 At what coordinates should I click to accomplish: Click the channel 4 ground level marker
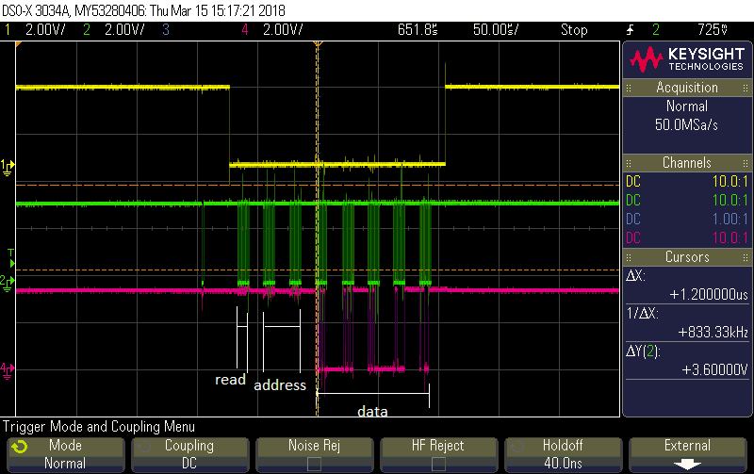[x=8, y=371]
